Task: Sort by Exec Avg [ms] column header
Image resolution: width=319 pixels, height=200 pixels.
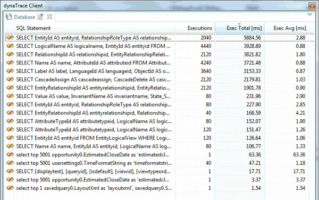Action: [290, 28]
